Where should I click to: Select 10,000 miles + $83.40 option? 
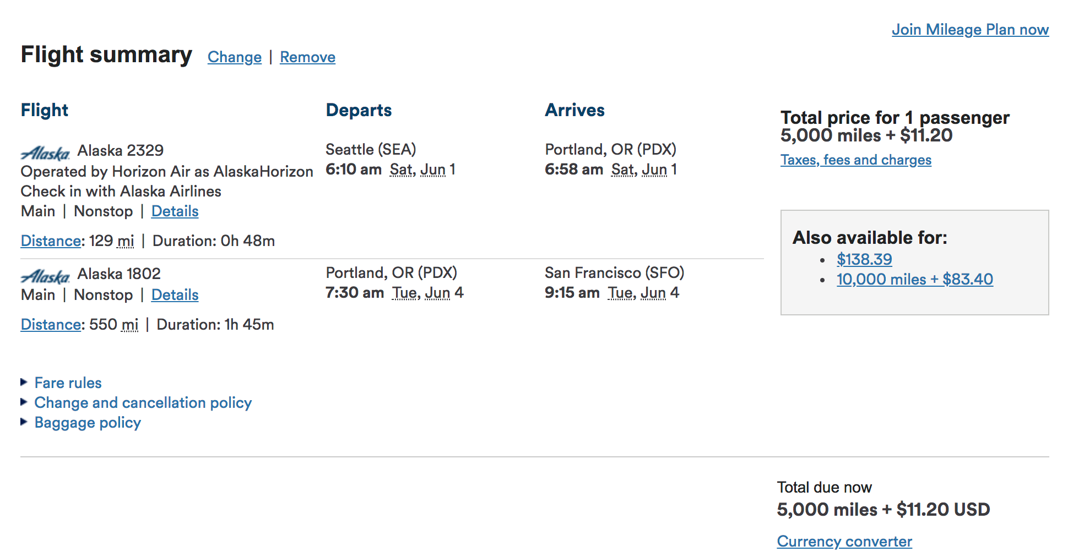click(x=914, y=279)
